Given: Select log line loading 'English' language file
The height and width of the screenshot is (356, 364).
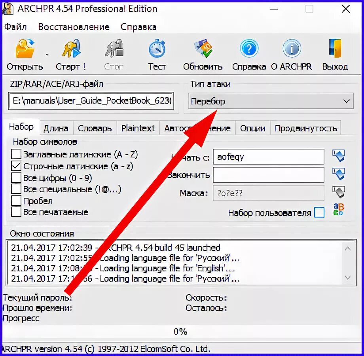Looking at the screenshot, I should pyautogui.click(x=123, y=268).
